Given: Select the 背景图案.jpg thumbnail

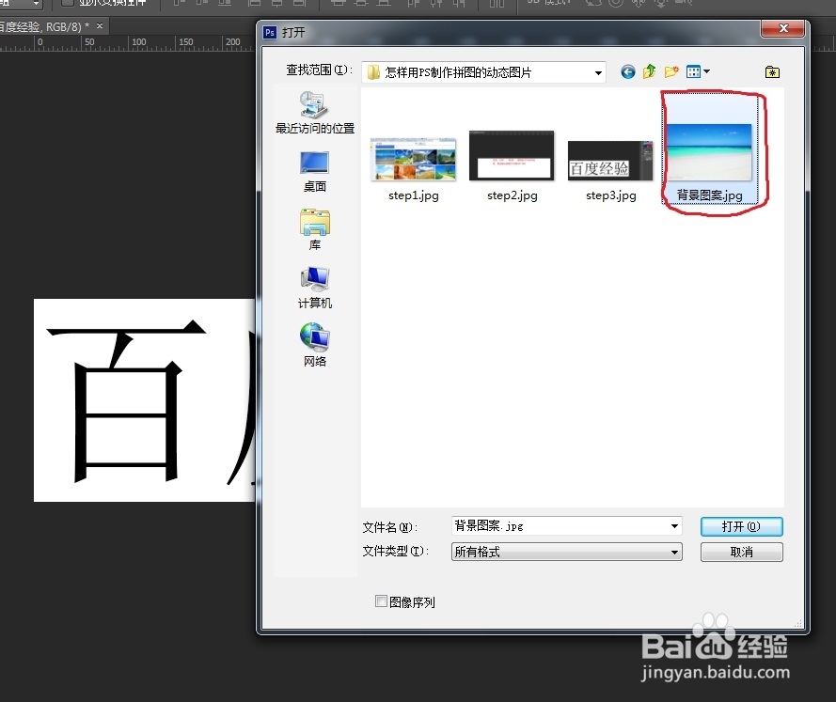Looking at the screenshot, I should pos(712,150).
